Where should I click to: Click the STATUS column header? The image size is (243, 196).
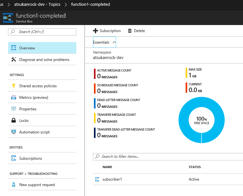point(195,167)
